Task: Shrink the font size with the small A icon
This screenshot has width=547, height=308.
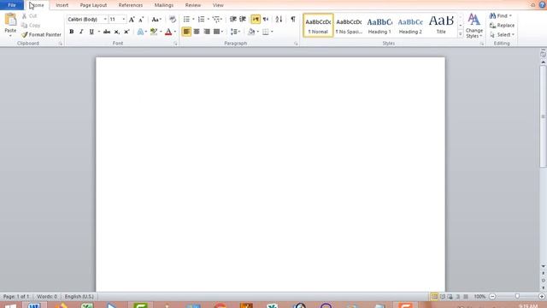Action: click(x=141, y=20)
